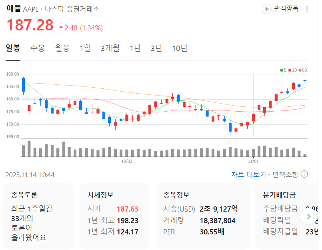Image resolution: width=322 pixels, height=250 pixels.
Task: Open the 종목정보 stock info card
Action: 202,216
